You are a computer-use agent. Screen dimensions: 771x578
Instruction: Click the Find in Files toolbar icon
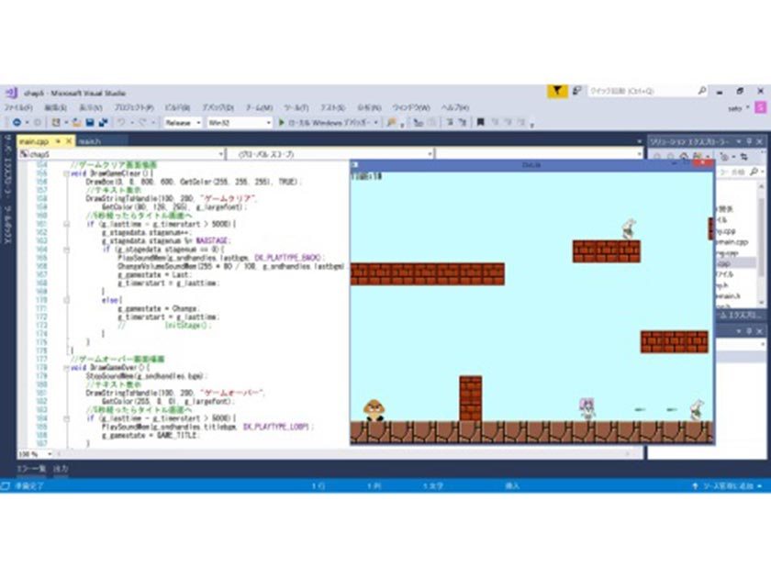point(391,122)
